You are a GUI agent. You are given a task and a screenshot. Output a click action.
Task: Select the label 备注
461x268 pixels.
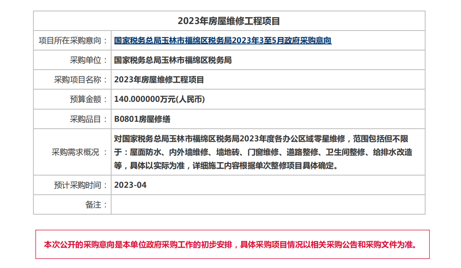(x=97, y=205)
